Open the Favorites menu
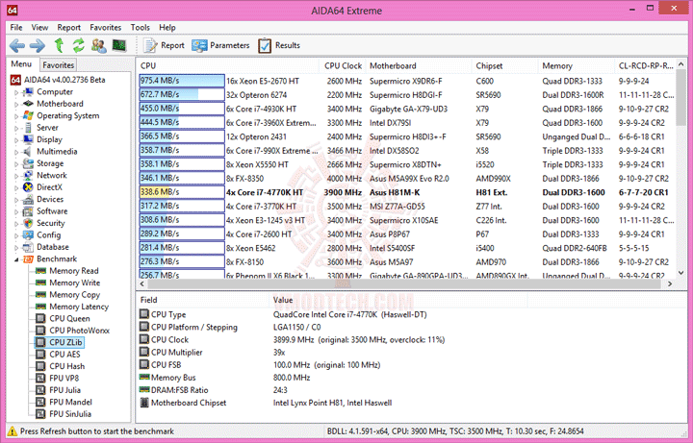 105,27
